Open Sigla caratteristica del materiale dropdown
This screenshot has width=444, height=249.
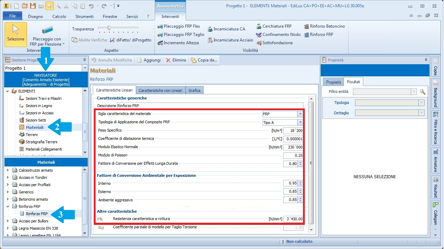tap(300, 114)
